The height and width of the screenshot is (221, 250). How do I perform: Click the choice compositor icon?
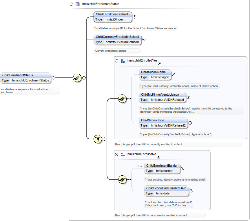(98, 139)
